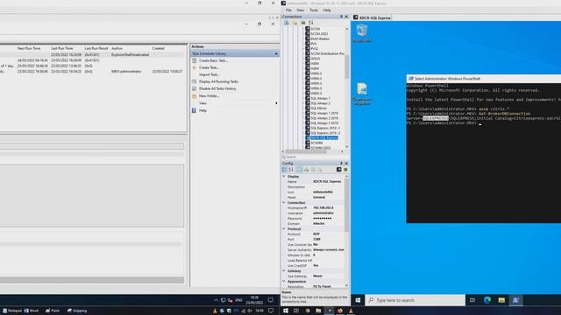Select the SQL Express 2019 -1 connection
561x315 pixels.
point(325,128)
